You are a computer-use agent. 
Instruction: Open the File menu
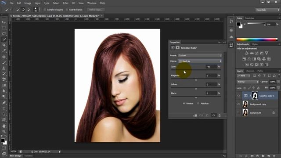coord(11,3)
